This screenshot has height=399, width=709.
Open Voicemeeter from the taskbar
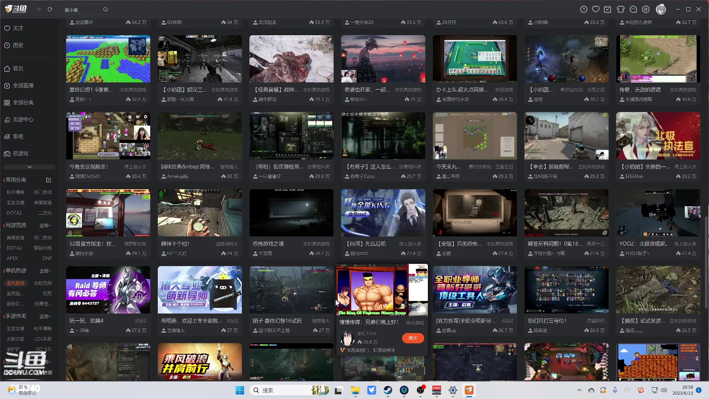[436, 390]
